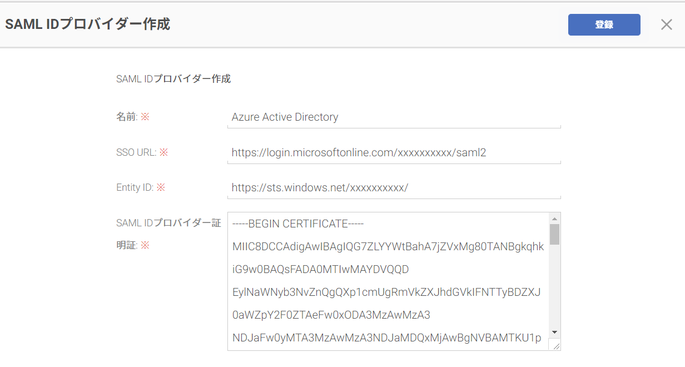The height and width of the screenshot is (367, 685).
Task: Focus the 名前 field containing Azure Active Directory
Action: coord(394,117)
